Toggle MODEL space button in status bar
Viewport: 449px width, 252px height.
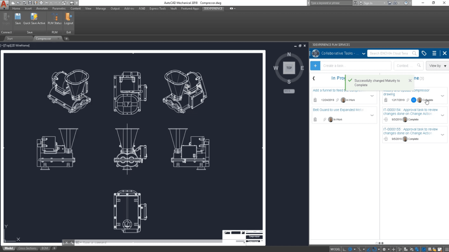335,249
